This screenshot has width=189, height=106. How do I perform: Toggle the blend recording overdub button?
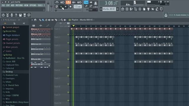click(74, 2)
